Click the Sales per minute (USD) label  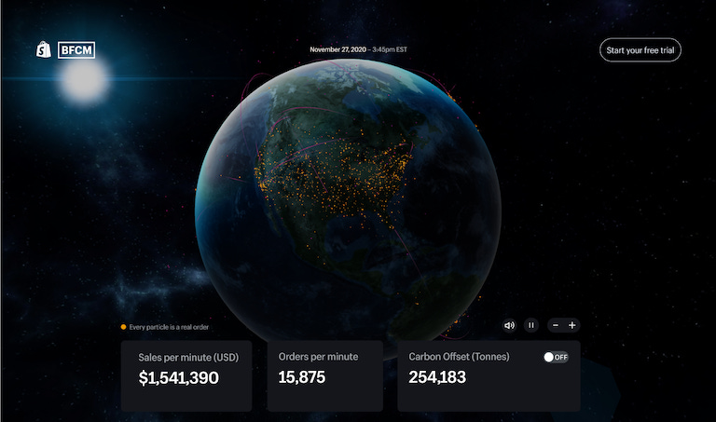[x=188, y=357]
